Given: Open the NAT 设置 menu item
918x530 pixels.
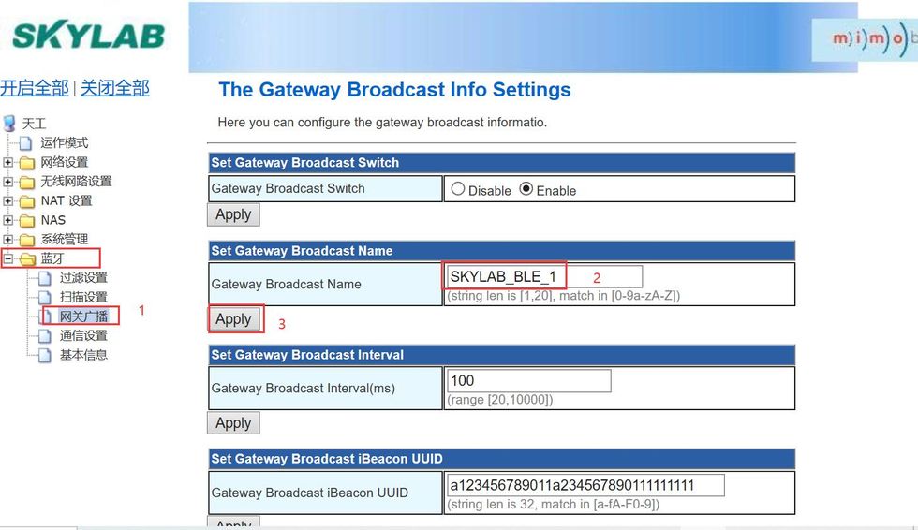Looking at the screenshot, I should tap(66, 201).
